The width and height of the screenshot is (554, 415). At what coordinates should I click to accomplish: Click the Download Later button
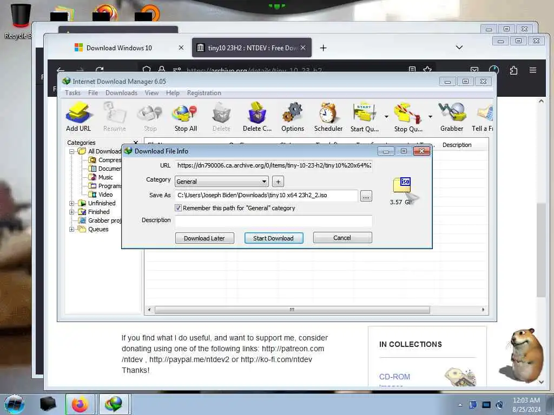(x=205, y=238)
